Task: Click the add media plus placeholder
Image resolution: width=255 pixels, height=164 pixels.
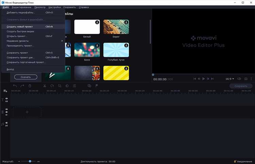Action: point(27,112)
